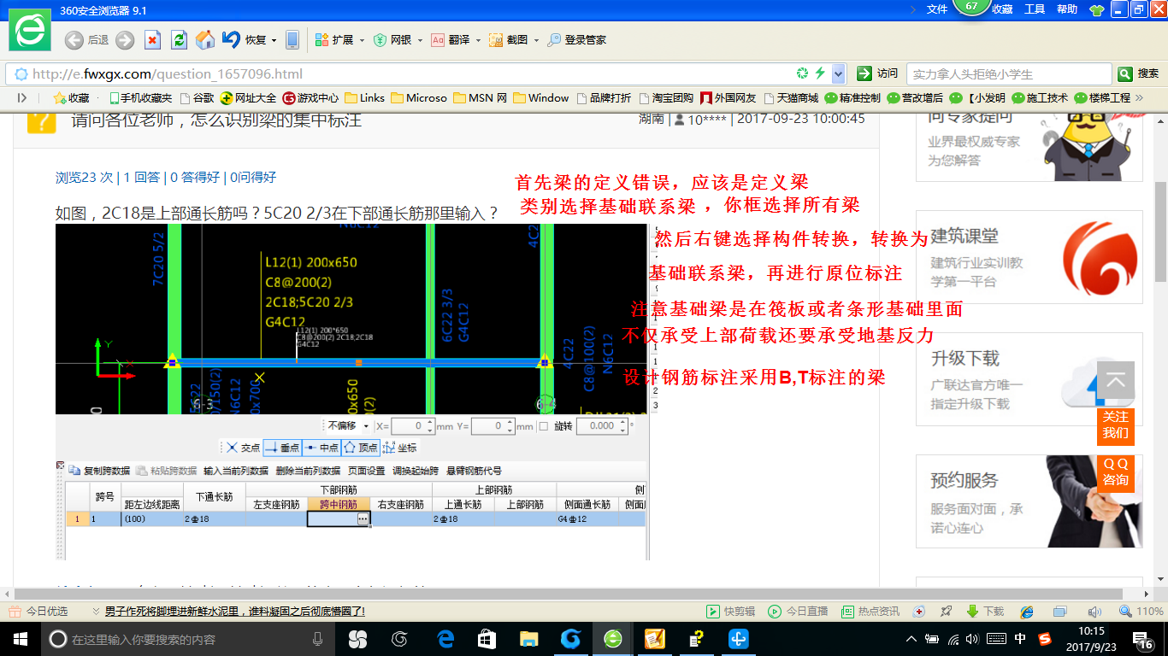Expand the address bar history dropdown
Screen dimensions: 1168x656
coord(839,73)
